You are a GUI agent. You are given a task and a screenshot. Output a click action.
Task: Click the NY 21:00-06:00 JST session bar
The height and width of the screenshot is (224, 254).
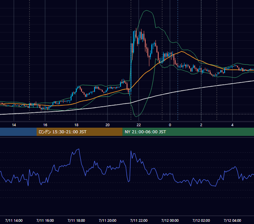pos(188,132)
